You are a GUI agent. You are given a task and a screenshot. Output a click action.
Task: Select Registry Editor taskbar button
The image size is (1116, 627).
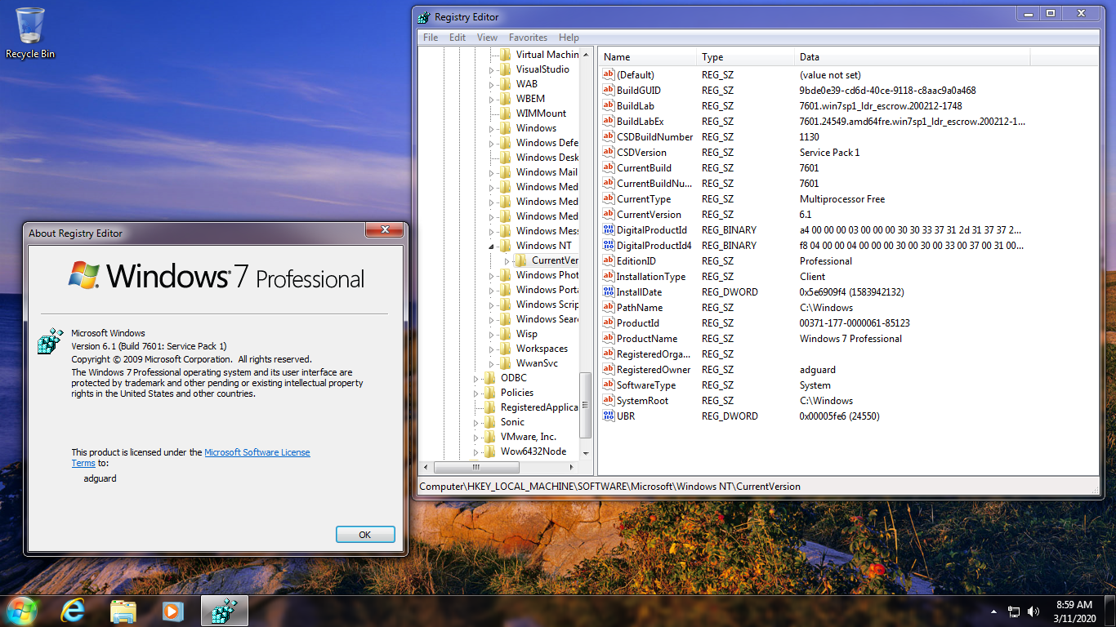[x=224, y=611]
